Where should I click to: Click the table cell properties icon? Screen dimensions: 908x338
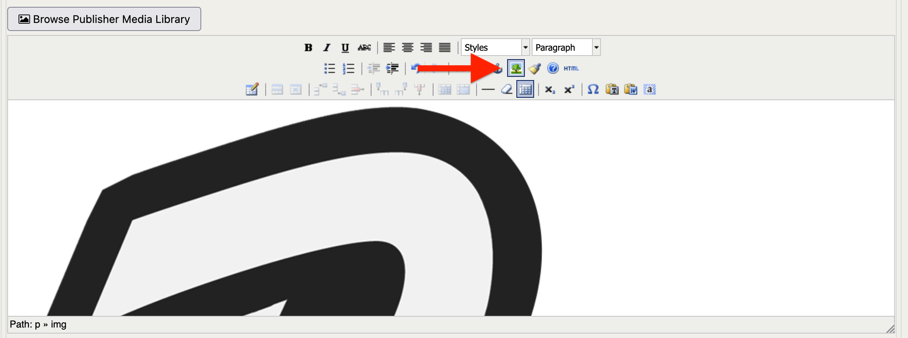296,89
